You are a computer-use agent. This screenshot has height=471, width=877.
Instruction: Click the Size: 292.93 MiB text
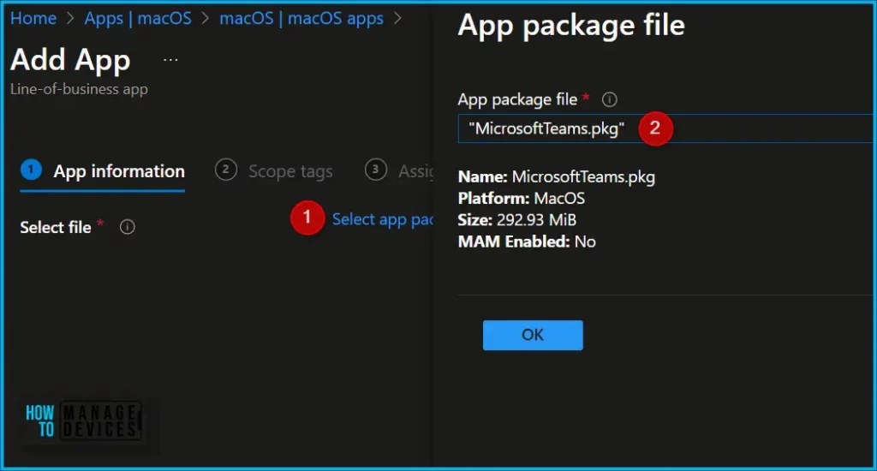(x=516, y=220)
